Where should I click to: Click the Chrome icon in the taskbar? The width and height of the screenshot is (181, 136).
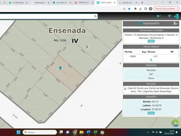click(75, 132)
